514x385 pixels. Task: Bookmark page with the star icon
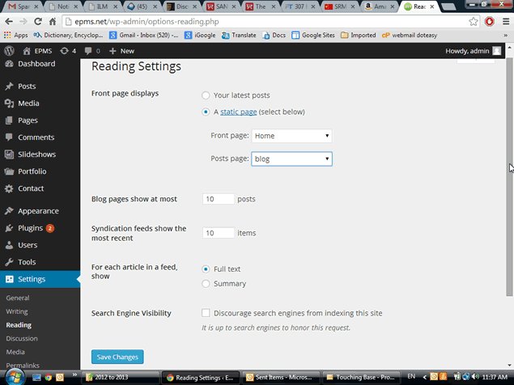pos(474,21)
